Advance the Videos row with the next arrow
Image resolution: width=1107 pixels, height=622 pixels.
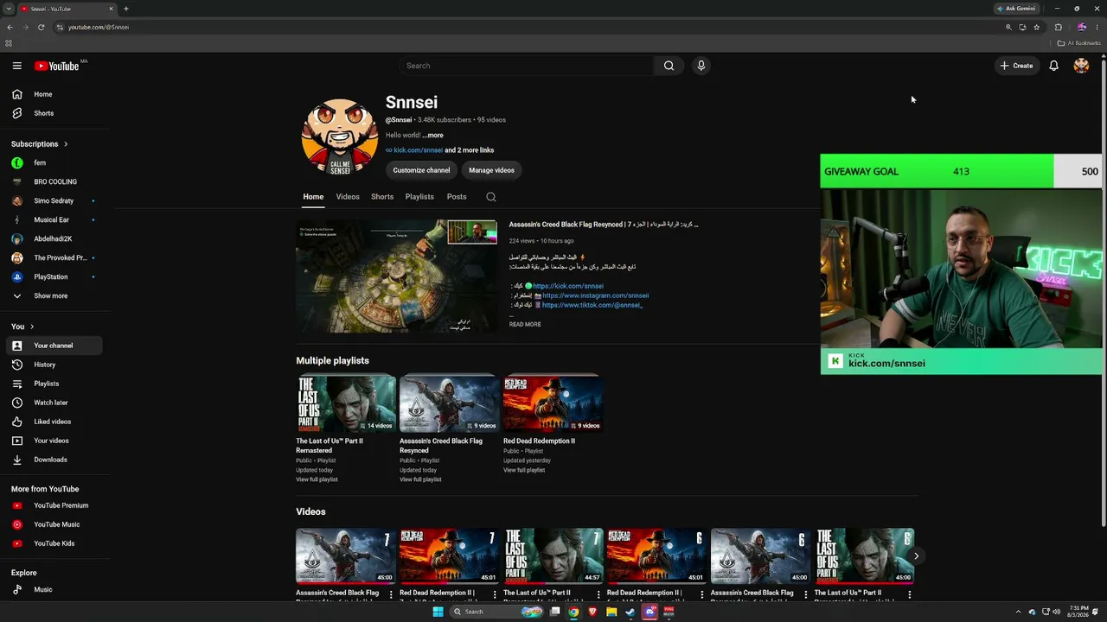pyautogui.click(x=916, y=556)
